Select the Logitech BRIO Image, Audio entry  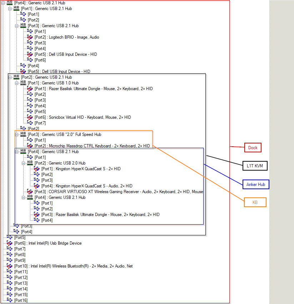pos(67,37)
